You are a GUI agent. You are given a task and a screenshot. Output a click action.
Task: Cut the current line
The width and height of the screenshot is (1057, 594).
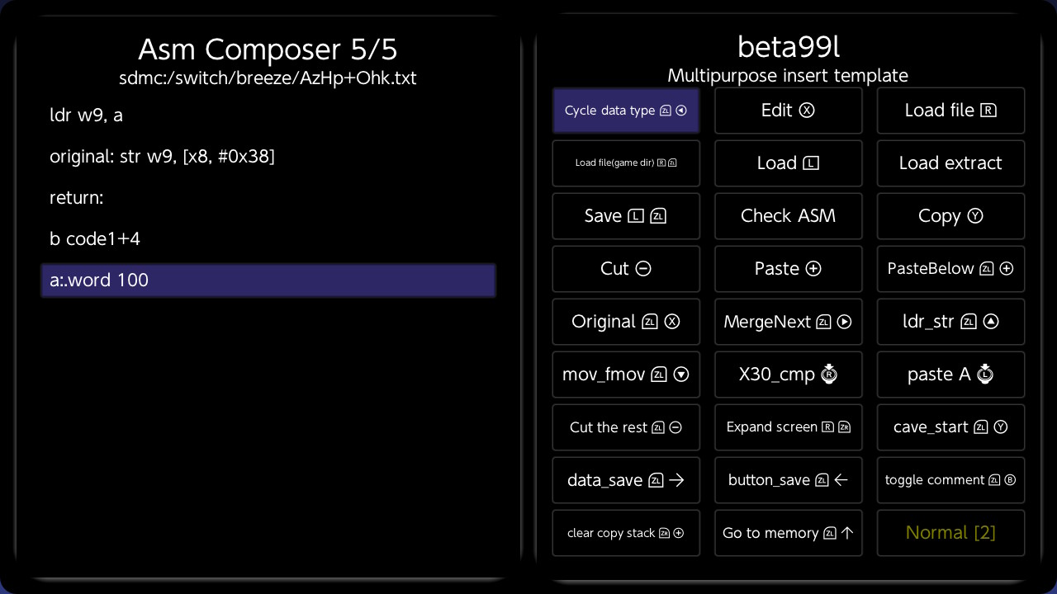point(626,269)
